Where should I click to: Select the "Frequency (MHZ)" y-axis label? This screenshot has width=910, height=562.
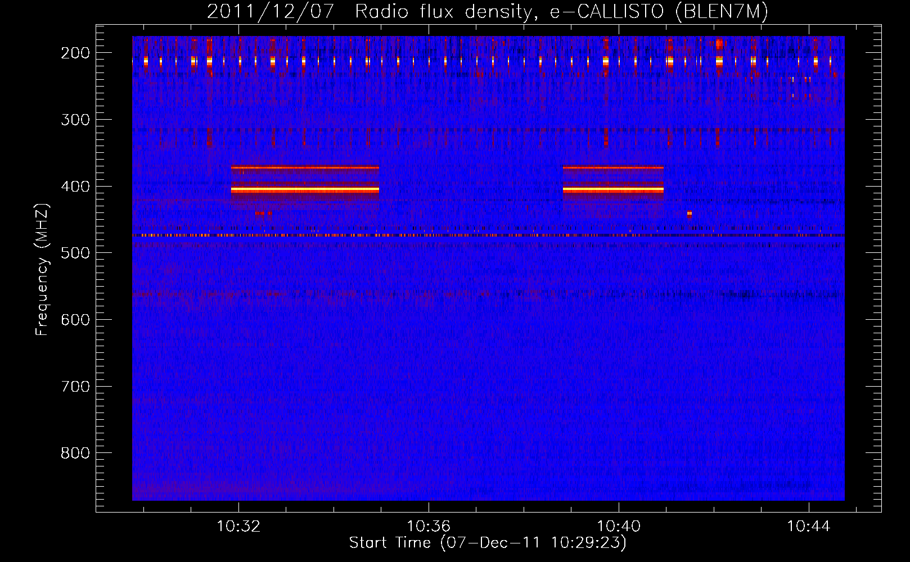tap(42, 270)
